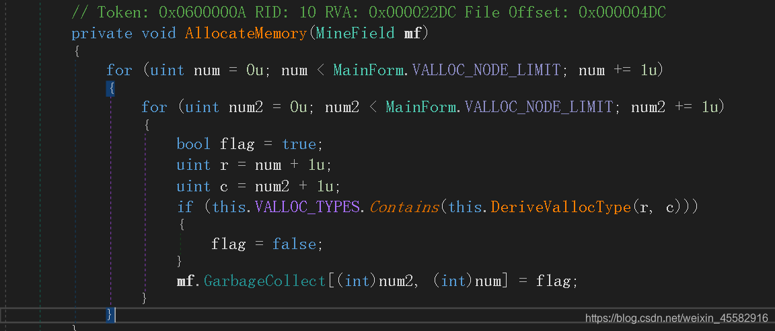Click the 'flag = false;' statement
This screenshot has width=775, height=331.
[x=267, y=244]
